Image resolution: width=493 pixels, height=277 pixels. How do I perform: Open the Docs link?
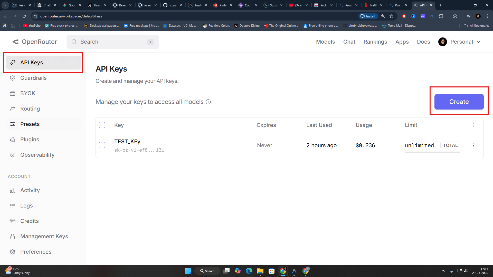(x=423, y=42)
